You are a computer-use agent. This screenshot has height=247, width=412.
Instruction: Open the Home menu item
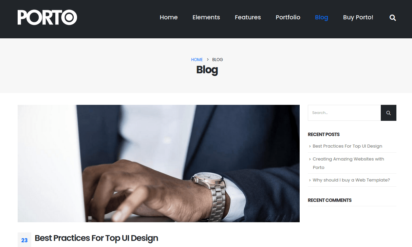(x=169, y=17)
